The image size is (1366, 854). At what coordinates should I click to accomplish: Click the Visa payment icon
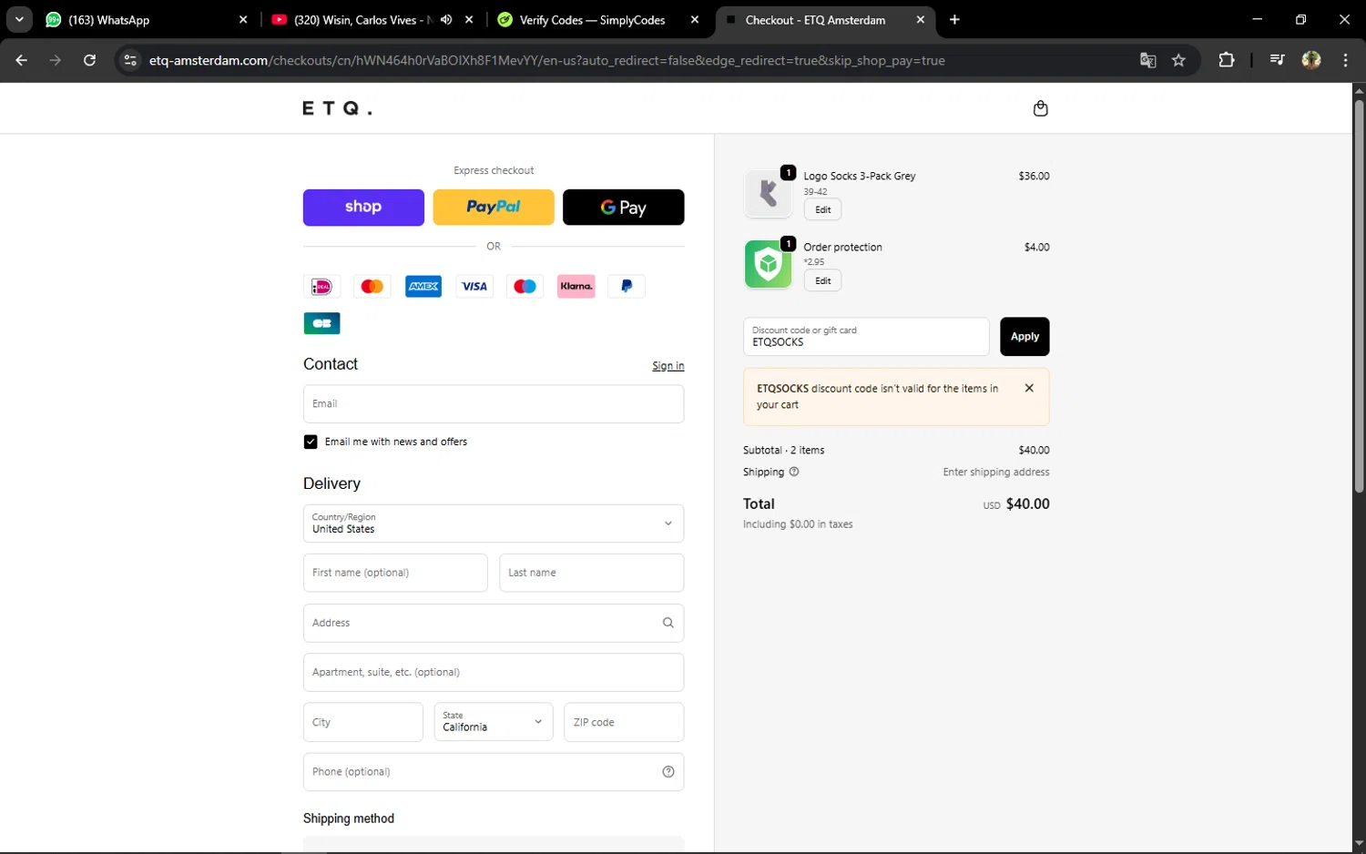point(474,286)
